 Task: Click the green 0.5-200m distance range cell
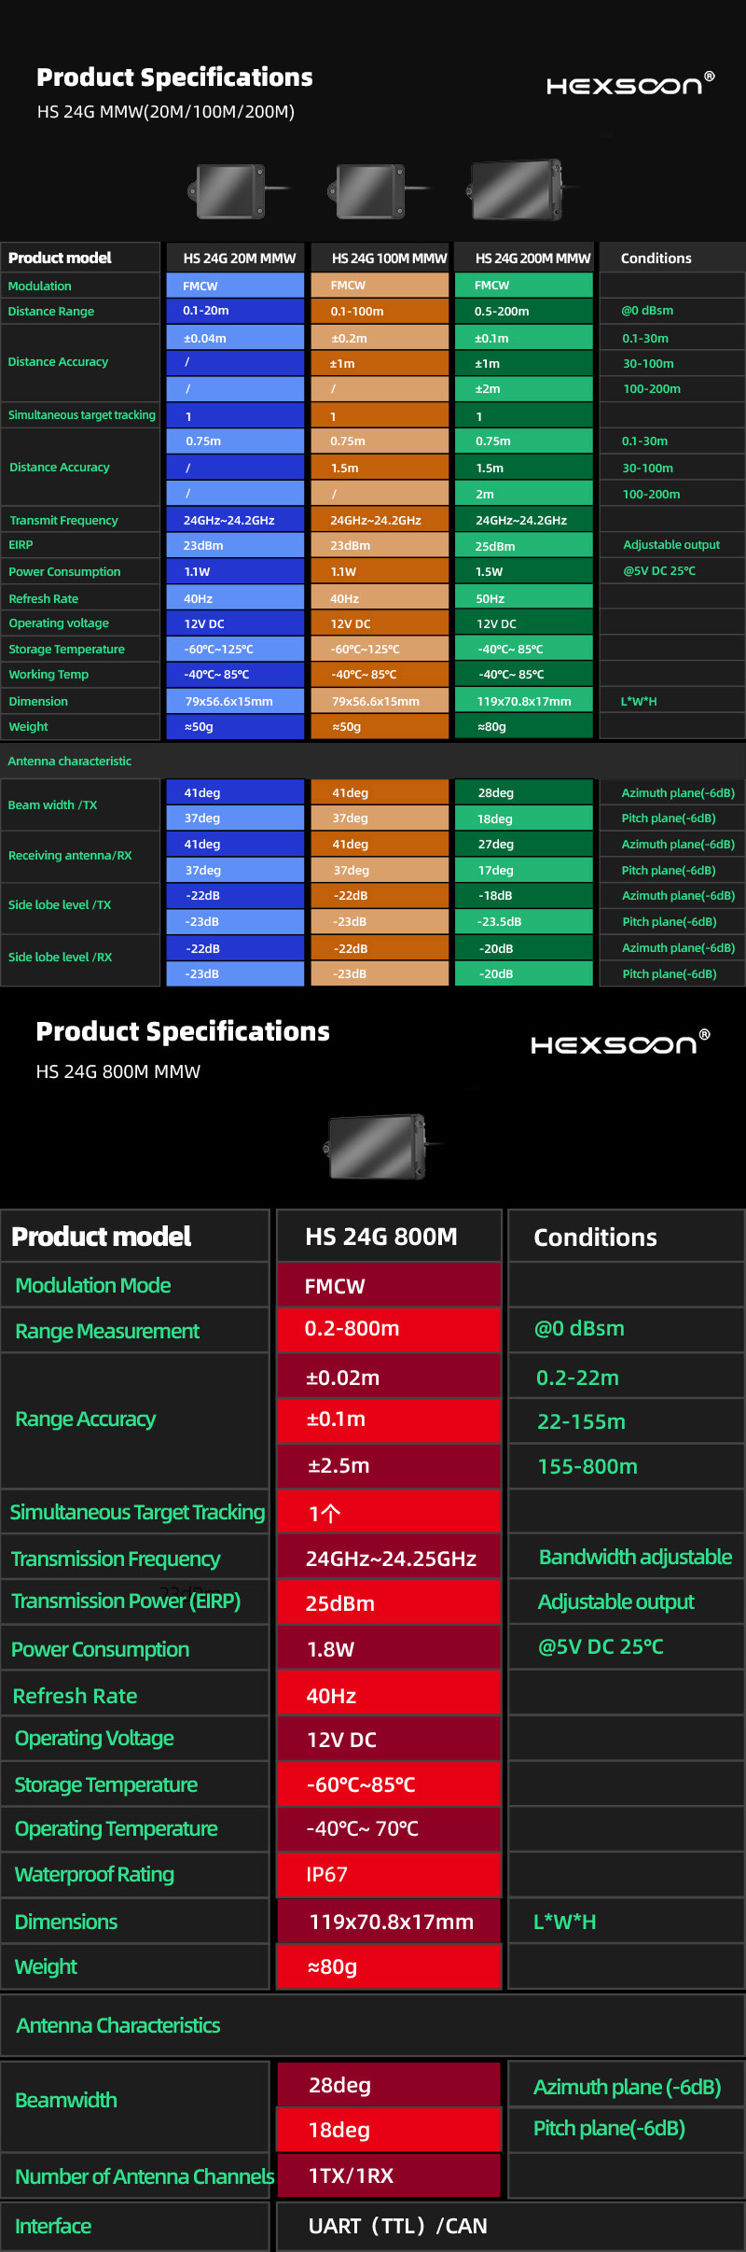point(523,311)
